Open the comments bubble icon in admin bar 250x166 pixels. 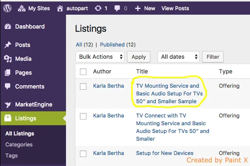click(x=118, y=8)
